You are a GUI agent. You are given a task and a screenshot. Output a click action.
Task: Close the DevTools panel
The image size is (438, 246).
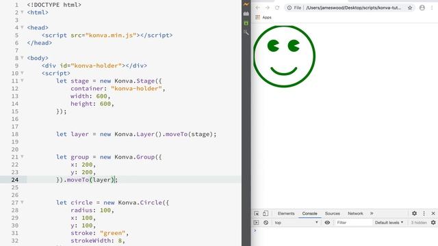tap(433, 213)
